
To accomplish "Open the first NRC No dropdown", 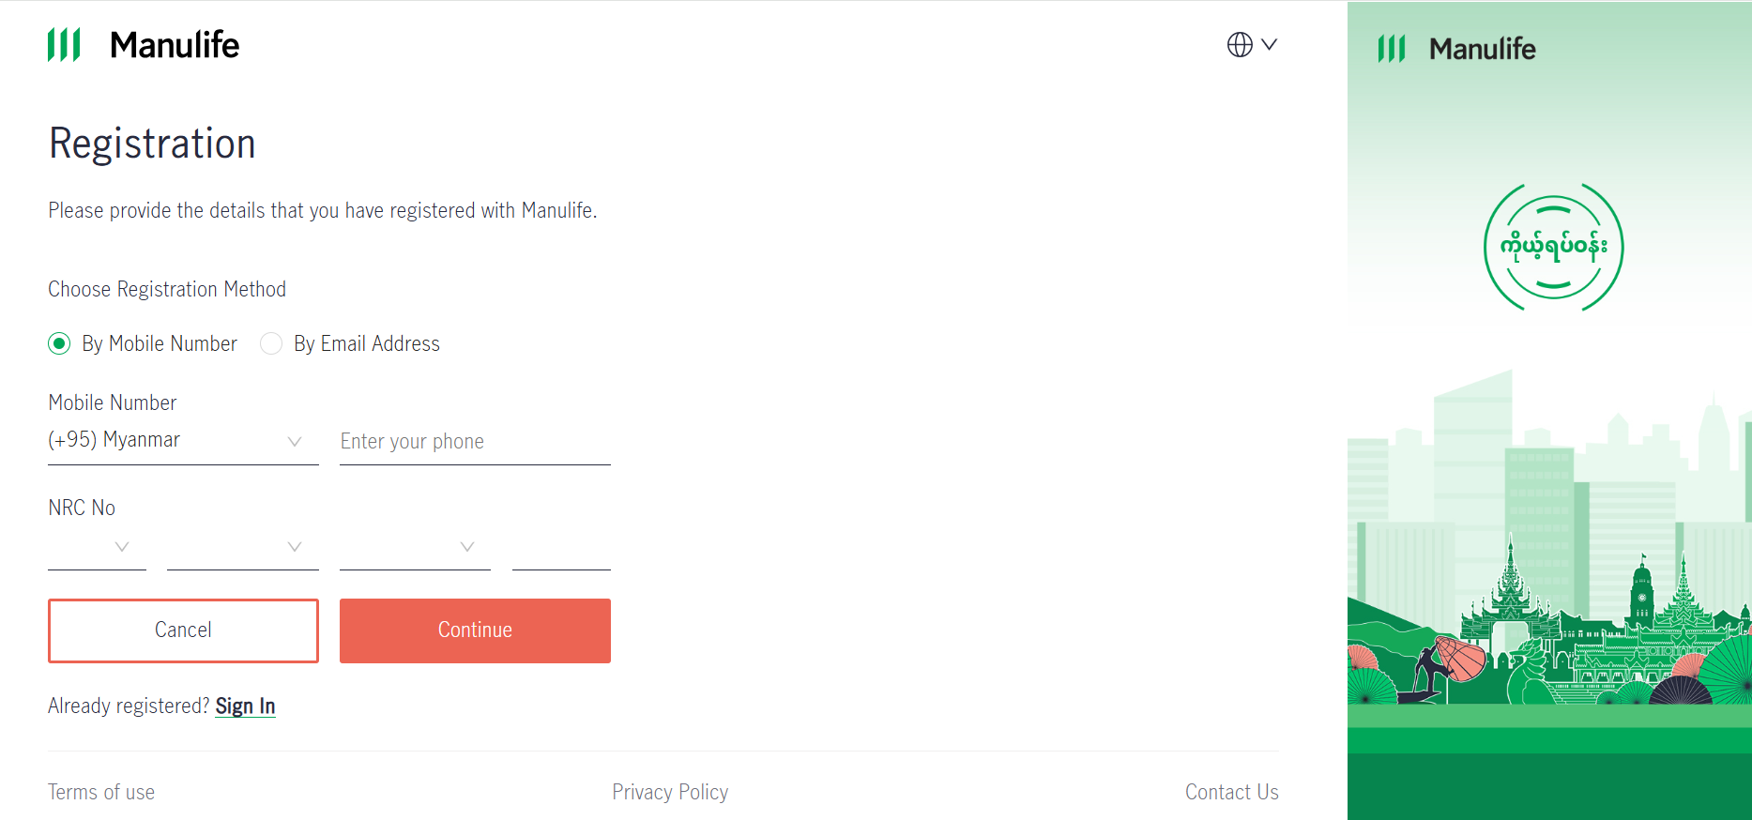I will 97,547.
